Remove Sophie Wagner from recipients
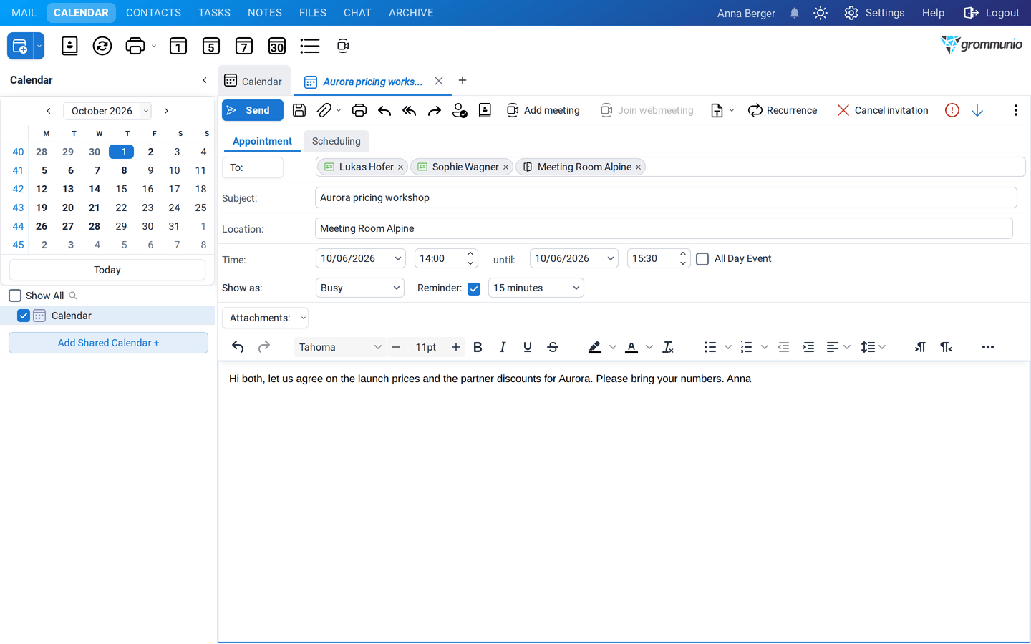 click(x=505, y=167)
